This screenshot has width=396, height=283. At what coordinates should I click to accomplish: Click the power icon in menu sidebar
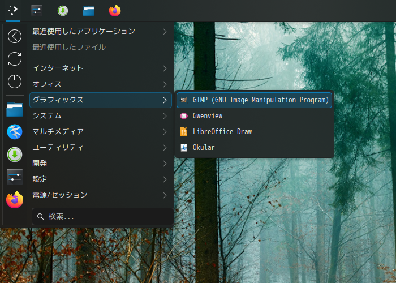point(15,82)
